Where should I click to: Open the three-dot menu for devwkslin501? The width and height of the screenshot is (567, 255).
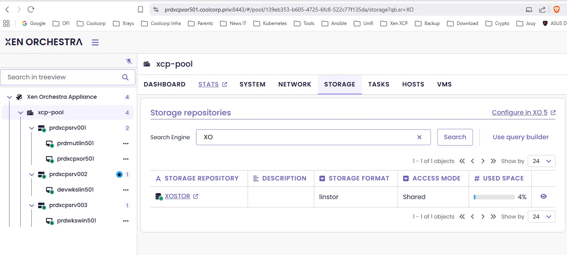pos(126,190)
